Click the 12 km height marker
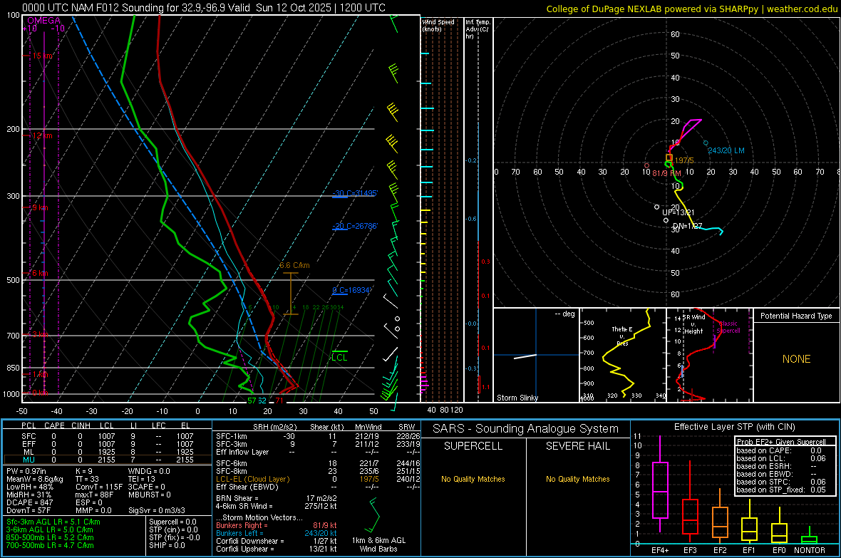Screen dimensions: 841x558 (x=42, y=135)
